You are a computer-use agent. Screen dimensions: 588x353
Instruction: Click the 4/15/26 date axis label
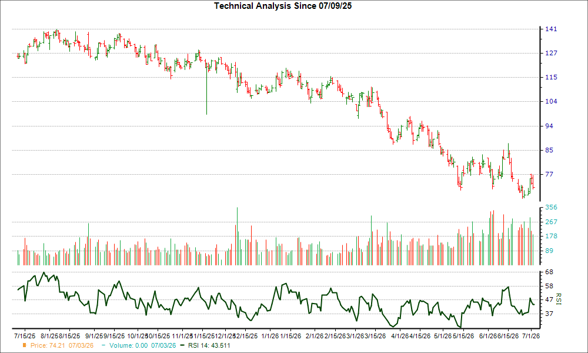[x=420, y=336]
